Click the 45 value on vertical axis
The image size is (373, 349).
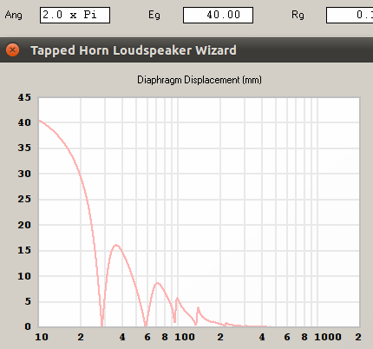(24, 97)
